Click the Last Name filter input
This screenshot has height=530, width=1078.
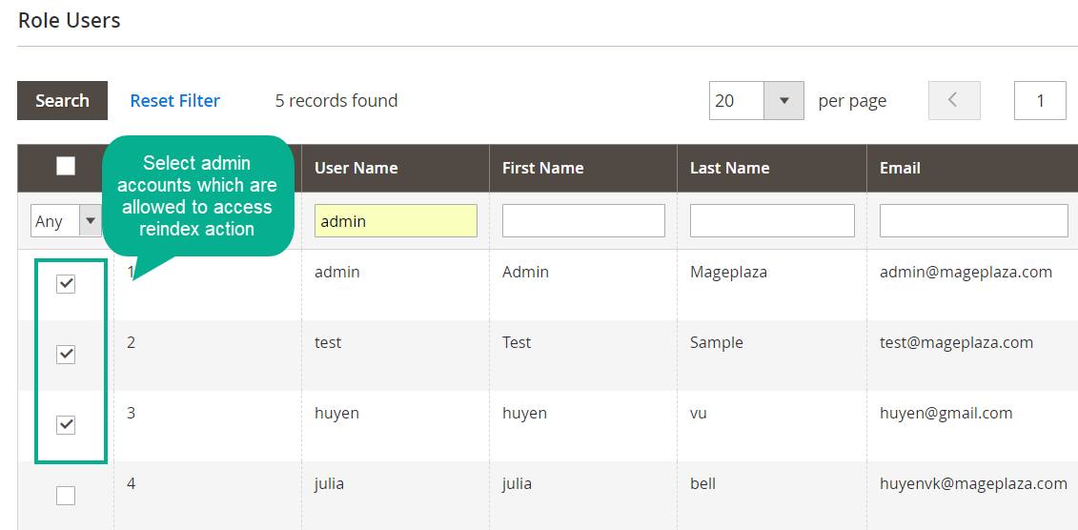pyautogui.click(x=772, y=221)
